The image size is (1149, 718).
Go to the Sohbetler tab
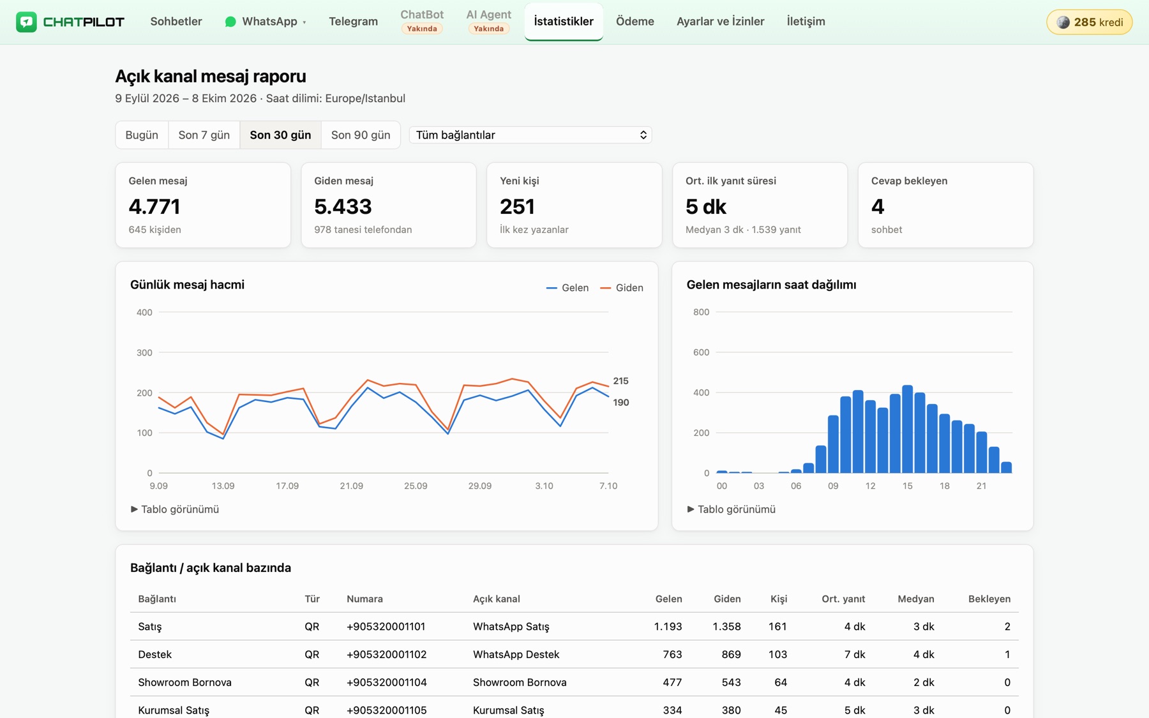pyautogui.click(x=176, y=21)
